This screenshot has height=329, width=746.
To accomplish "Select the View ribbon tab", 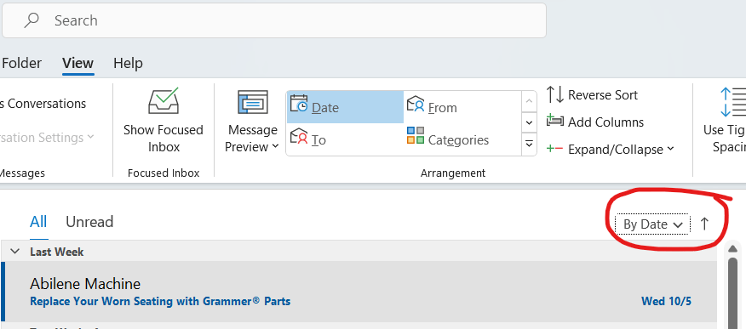I will pyautogui.click(x=78, y=63).
